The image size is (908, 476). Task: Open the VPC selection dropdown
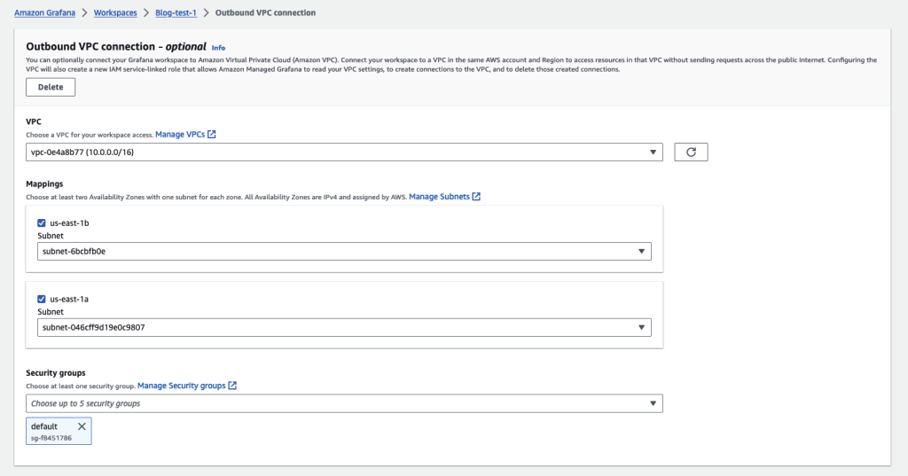click(344, 152)
